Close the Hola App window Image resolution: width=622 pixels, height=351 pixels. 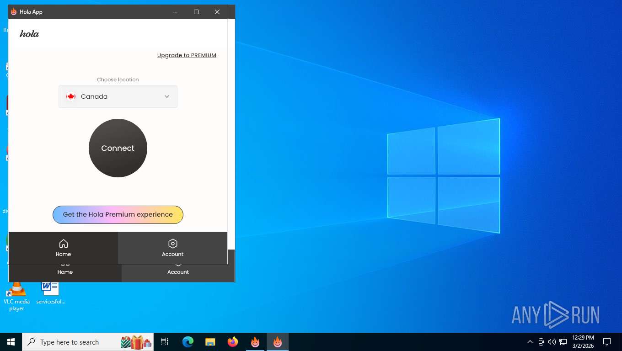[217, 12]
